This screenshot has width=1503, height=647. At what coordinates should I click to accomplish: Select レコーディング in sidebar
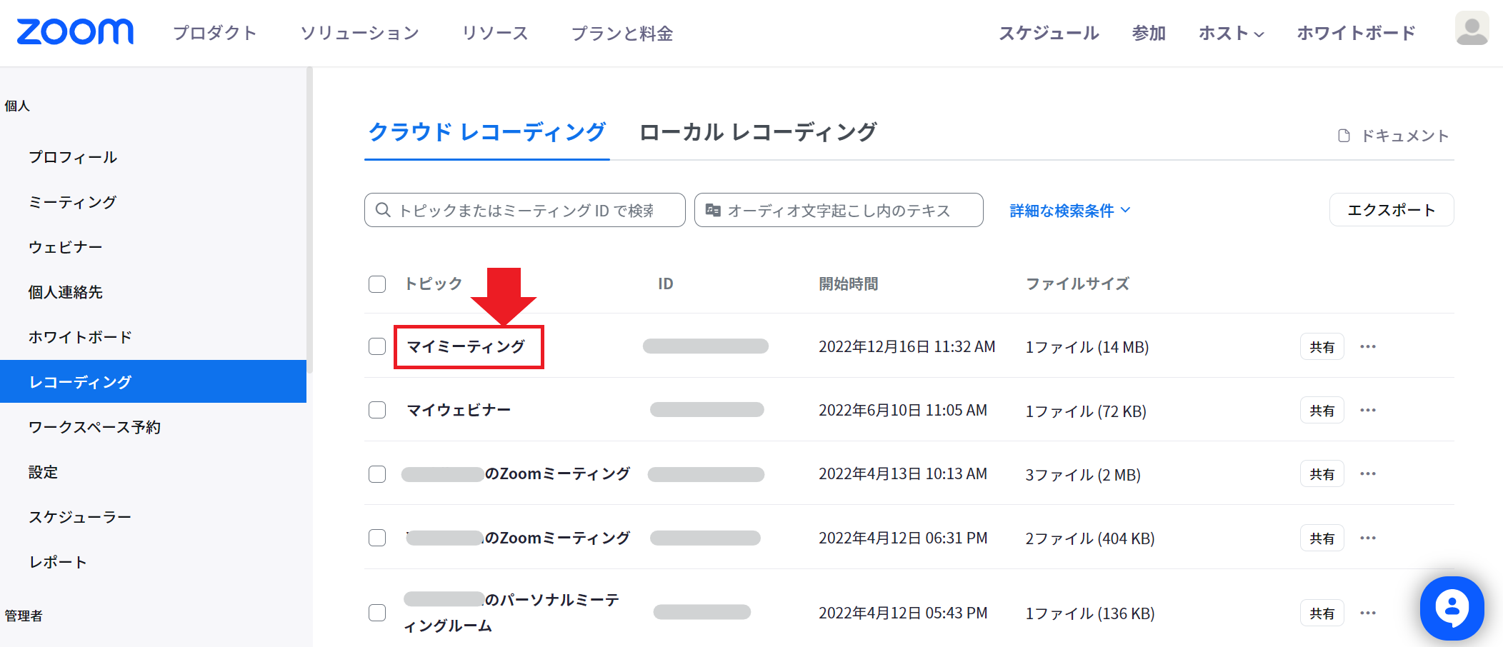(x=153, y=381)
